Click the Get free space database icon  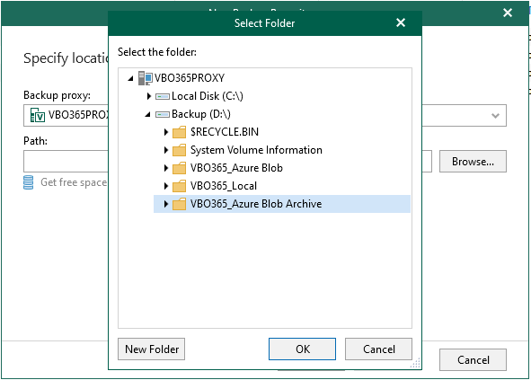(29, 182)
